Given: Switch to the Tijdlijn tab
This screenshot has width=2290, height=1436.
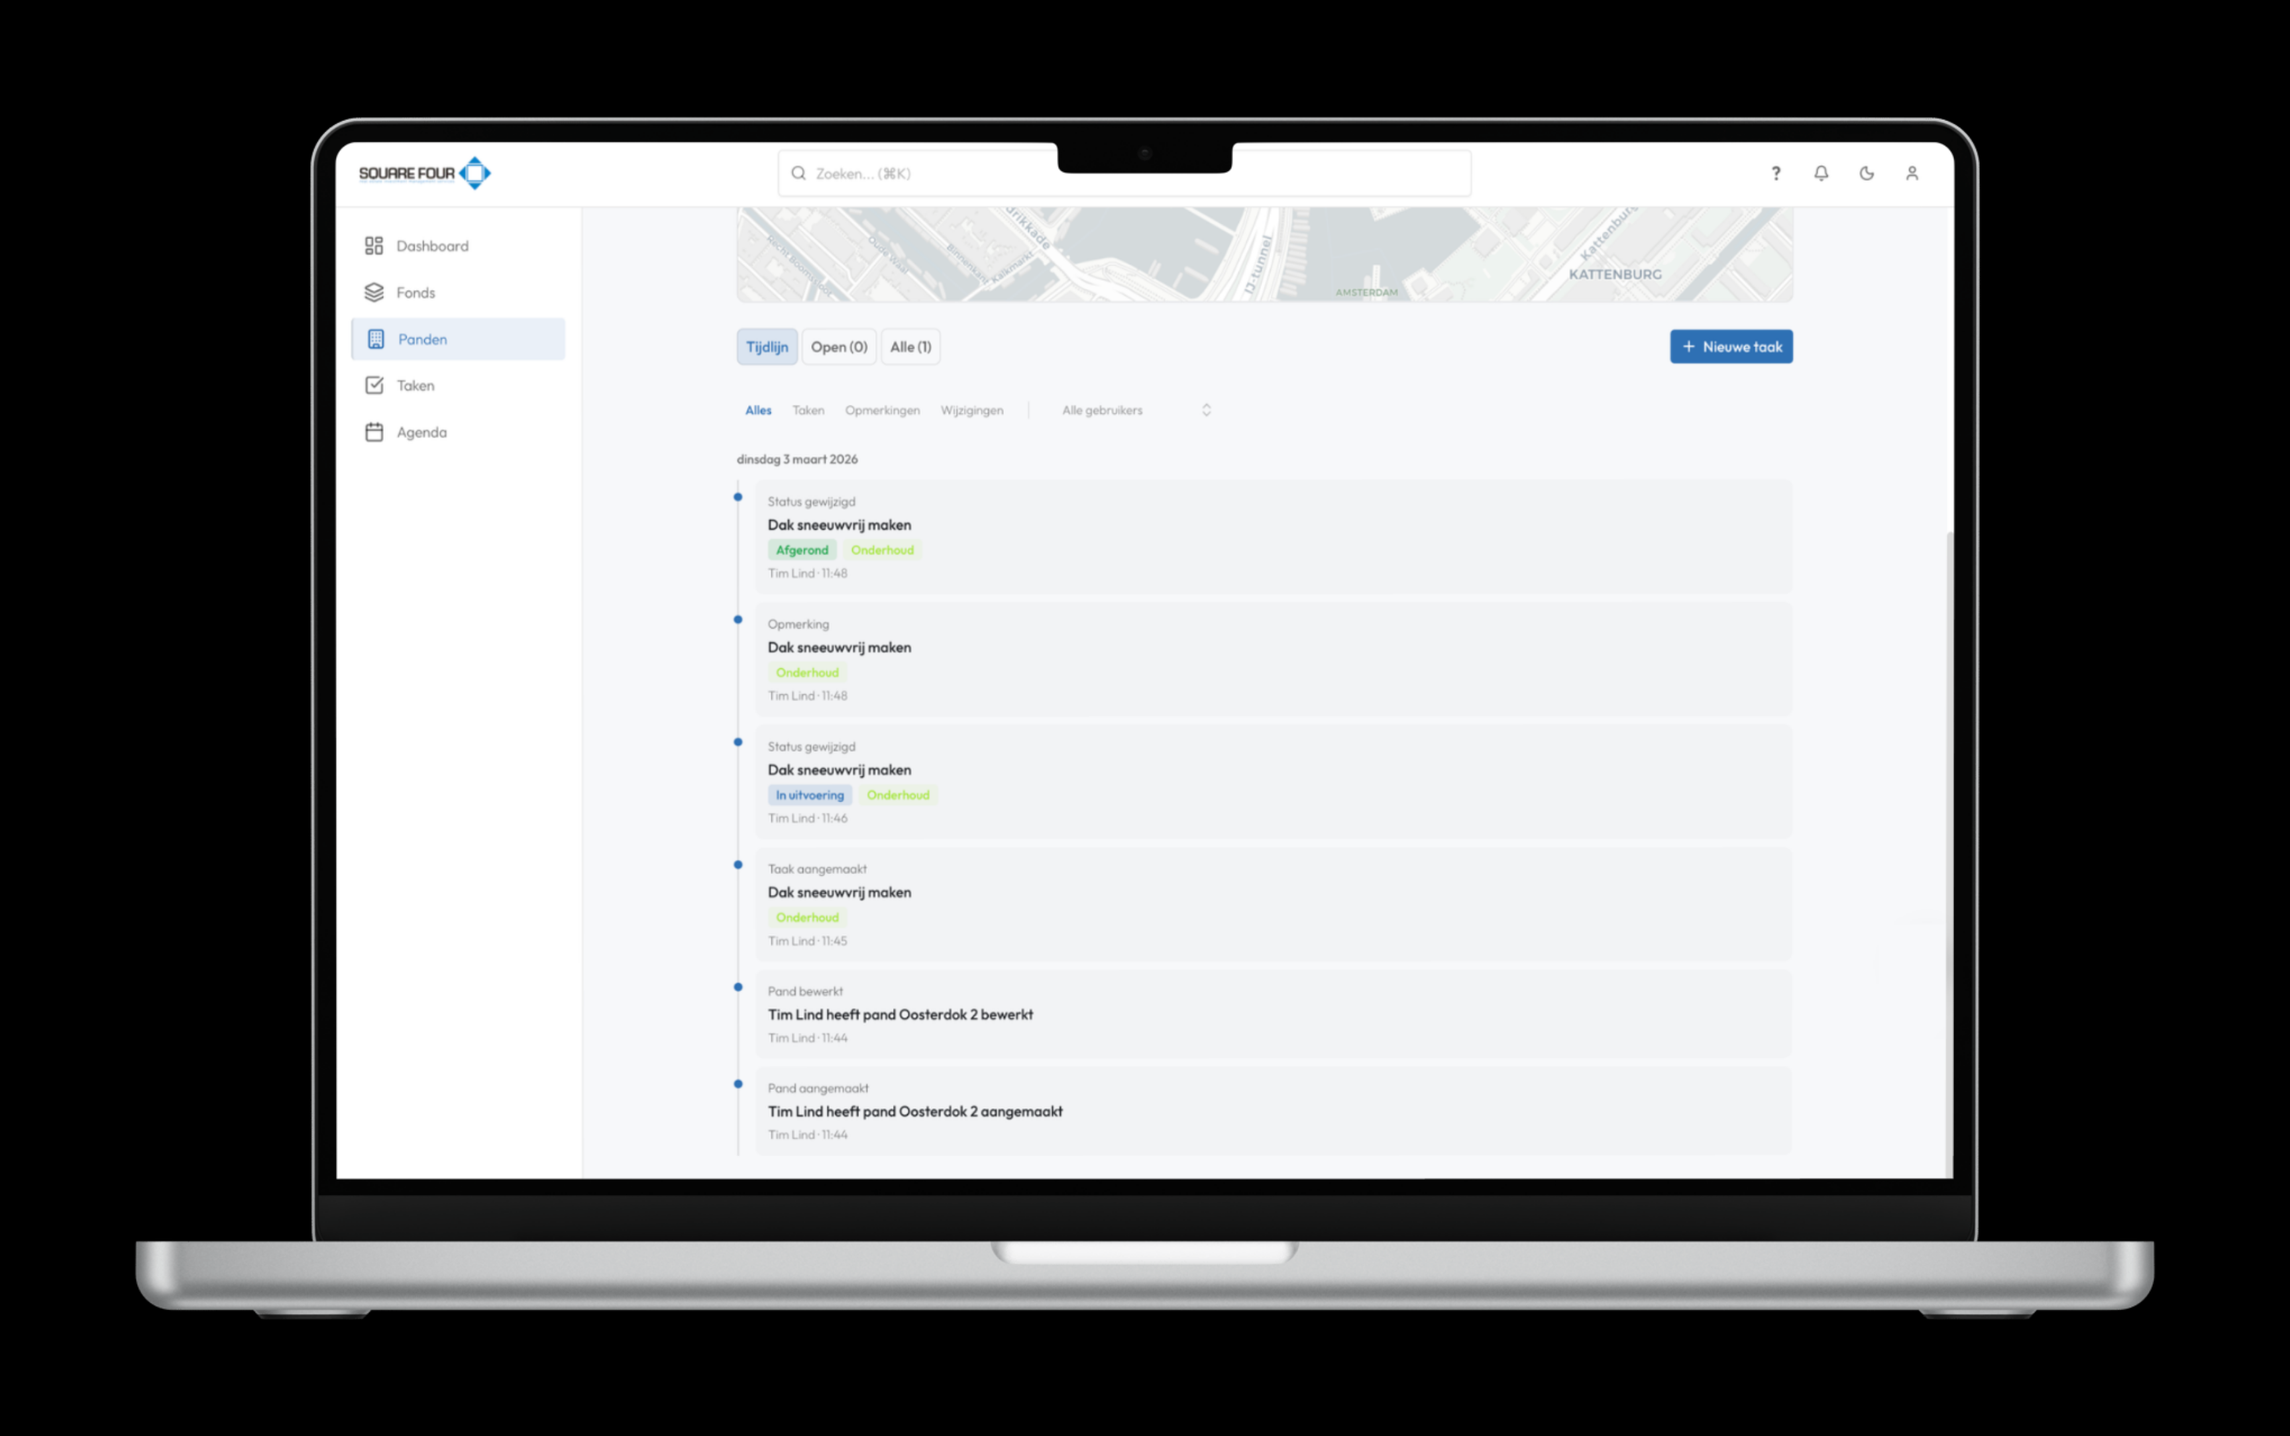Looking at the screenshot, I should pyautogui.click(x=767, y=346).
